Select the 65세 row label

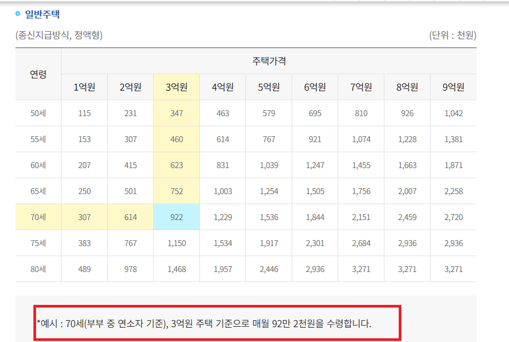pos(38,191)
